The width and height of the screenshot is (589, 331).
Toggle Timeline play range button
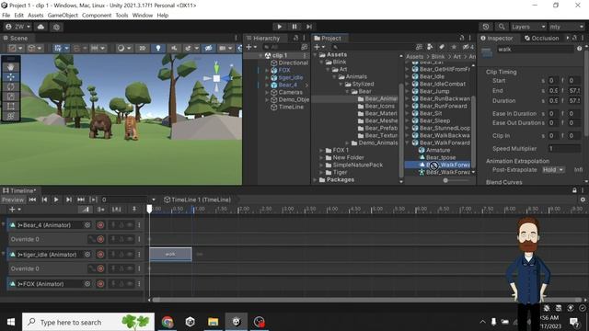click(93, 200)
